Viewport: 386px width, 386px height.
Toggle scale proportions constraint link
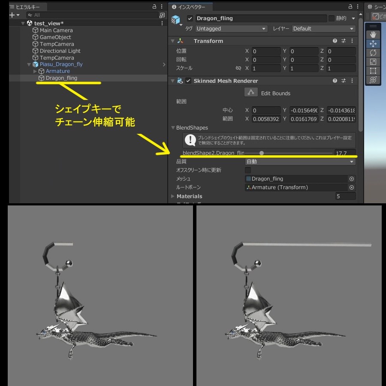coord(238,68)
